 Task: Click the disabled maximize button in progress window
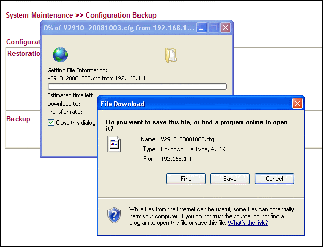pyautogui.click(x=213, y=27)
